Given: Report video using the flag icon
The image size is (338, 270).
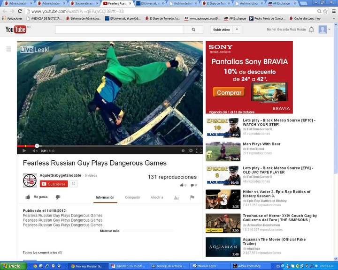Looking at the screenshot, I should pos(192,198).
